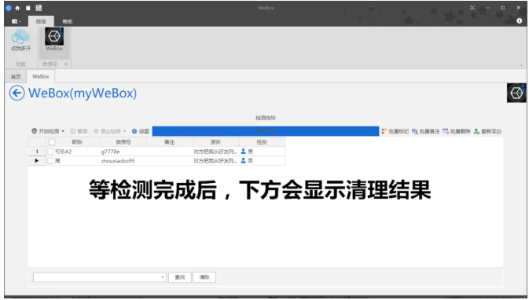
Task: Select the WeBox account icon in ribbon
Action: coord(54,40)
